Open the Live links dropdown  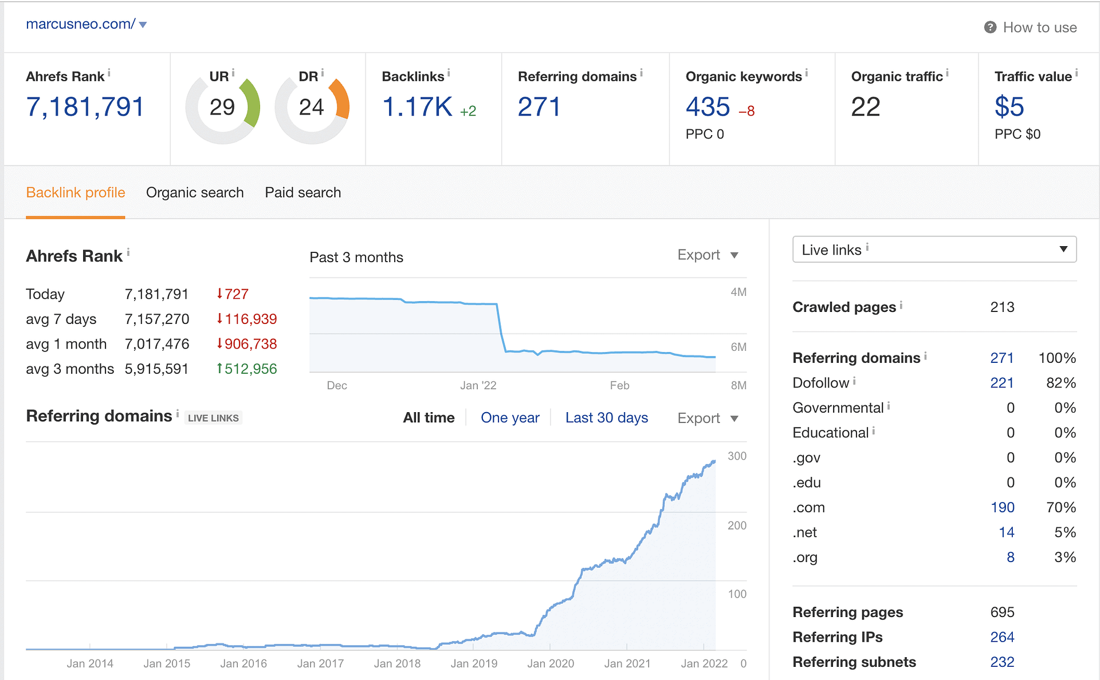(934, 250)
